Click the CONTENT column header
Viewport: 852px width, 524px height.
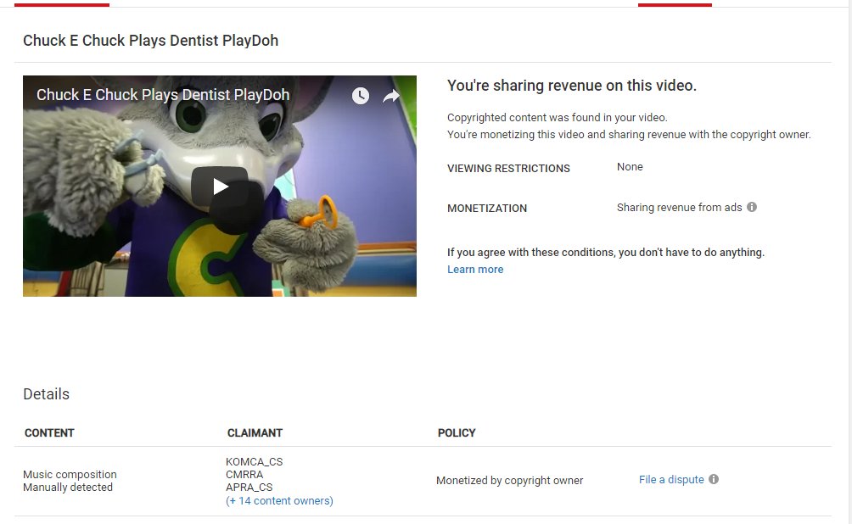point(49,432)
